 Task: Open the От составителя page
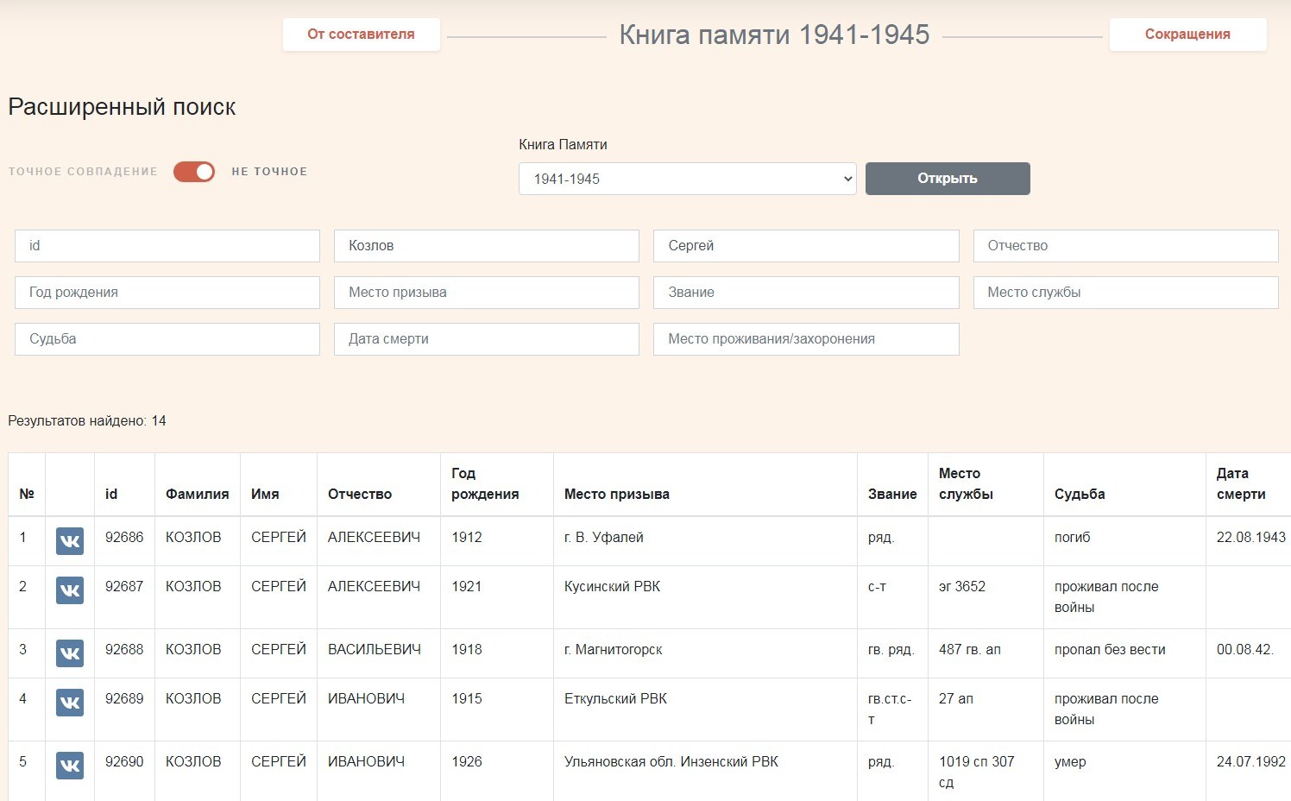361,35
